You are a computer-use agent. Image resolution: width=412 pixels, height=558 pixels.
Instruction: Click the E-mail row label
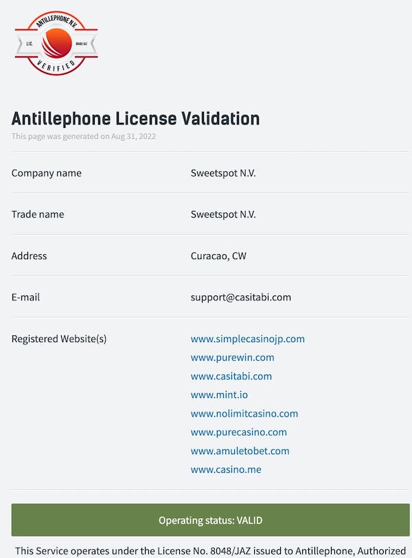tap(29, 298)
